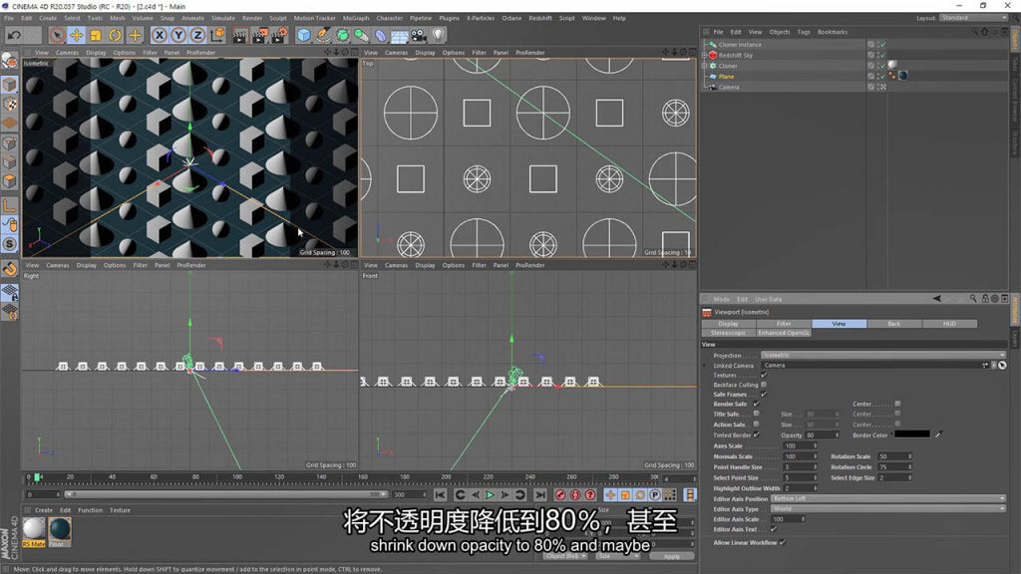Click the green generator object icon
Screen dimensions: 1021x574
coord(343,35)
